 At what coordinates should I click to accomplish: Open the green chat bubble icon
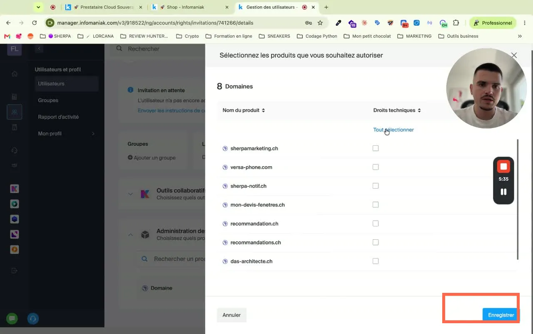click(12, 319)
